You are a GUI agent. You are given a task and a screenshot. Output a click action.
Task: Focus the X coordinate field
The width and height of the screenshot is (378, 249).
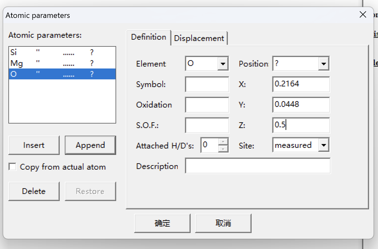pyautogui.click(x=301, y=84)
